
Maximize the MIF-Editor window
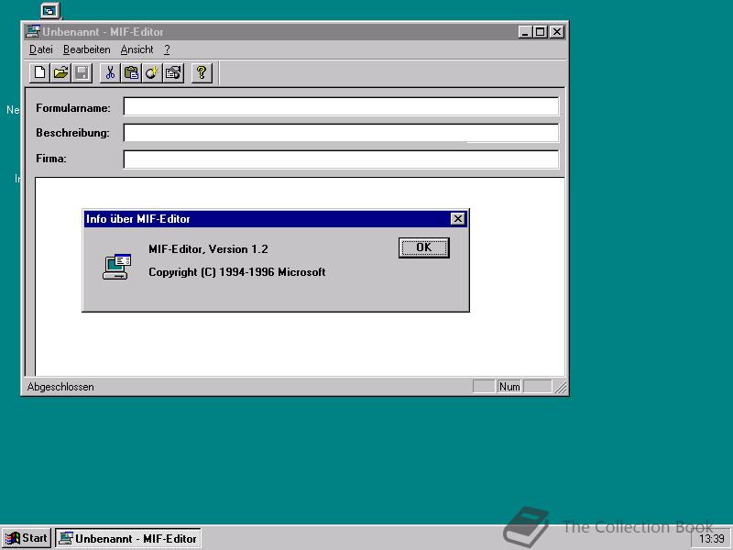pos(540,32)
